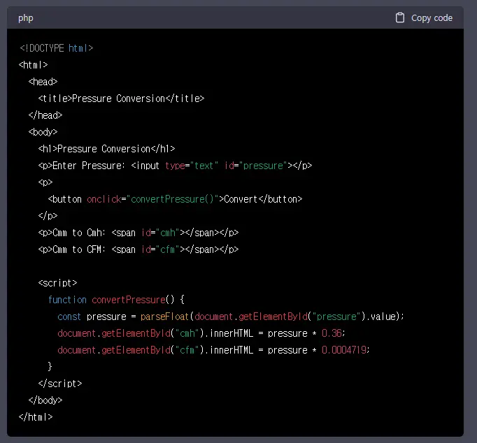Viewport: 477px width, 443px height.
Task: Click the line multiplying pressure by 0.0004719
Action: coord(213,350)
